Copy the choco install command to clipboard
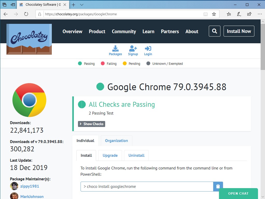265x199 pixels. coord(218,186)
